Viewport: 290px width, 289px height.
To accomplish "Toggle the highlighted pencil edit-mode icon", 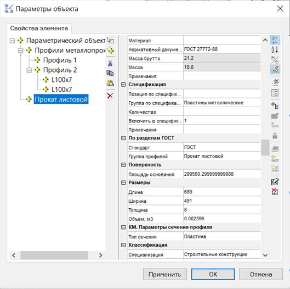I will [x=275, y=69].
